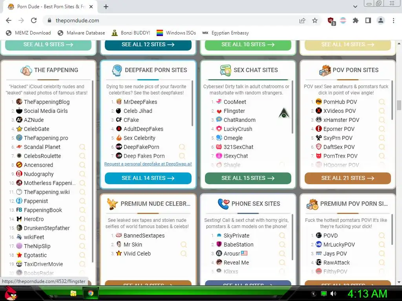The width and height of the screenshot is (402, 301).
Task: Open the DeepSwap.ai request link
Action: coord(148,164)
